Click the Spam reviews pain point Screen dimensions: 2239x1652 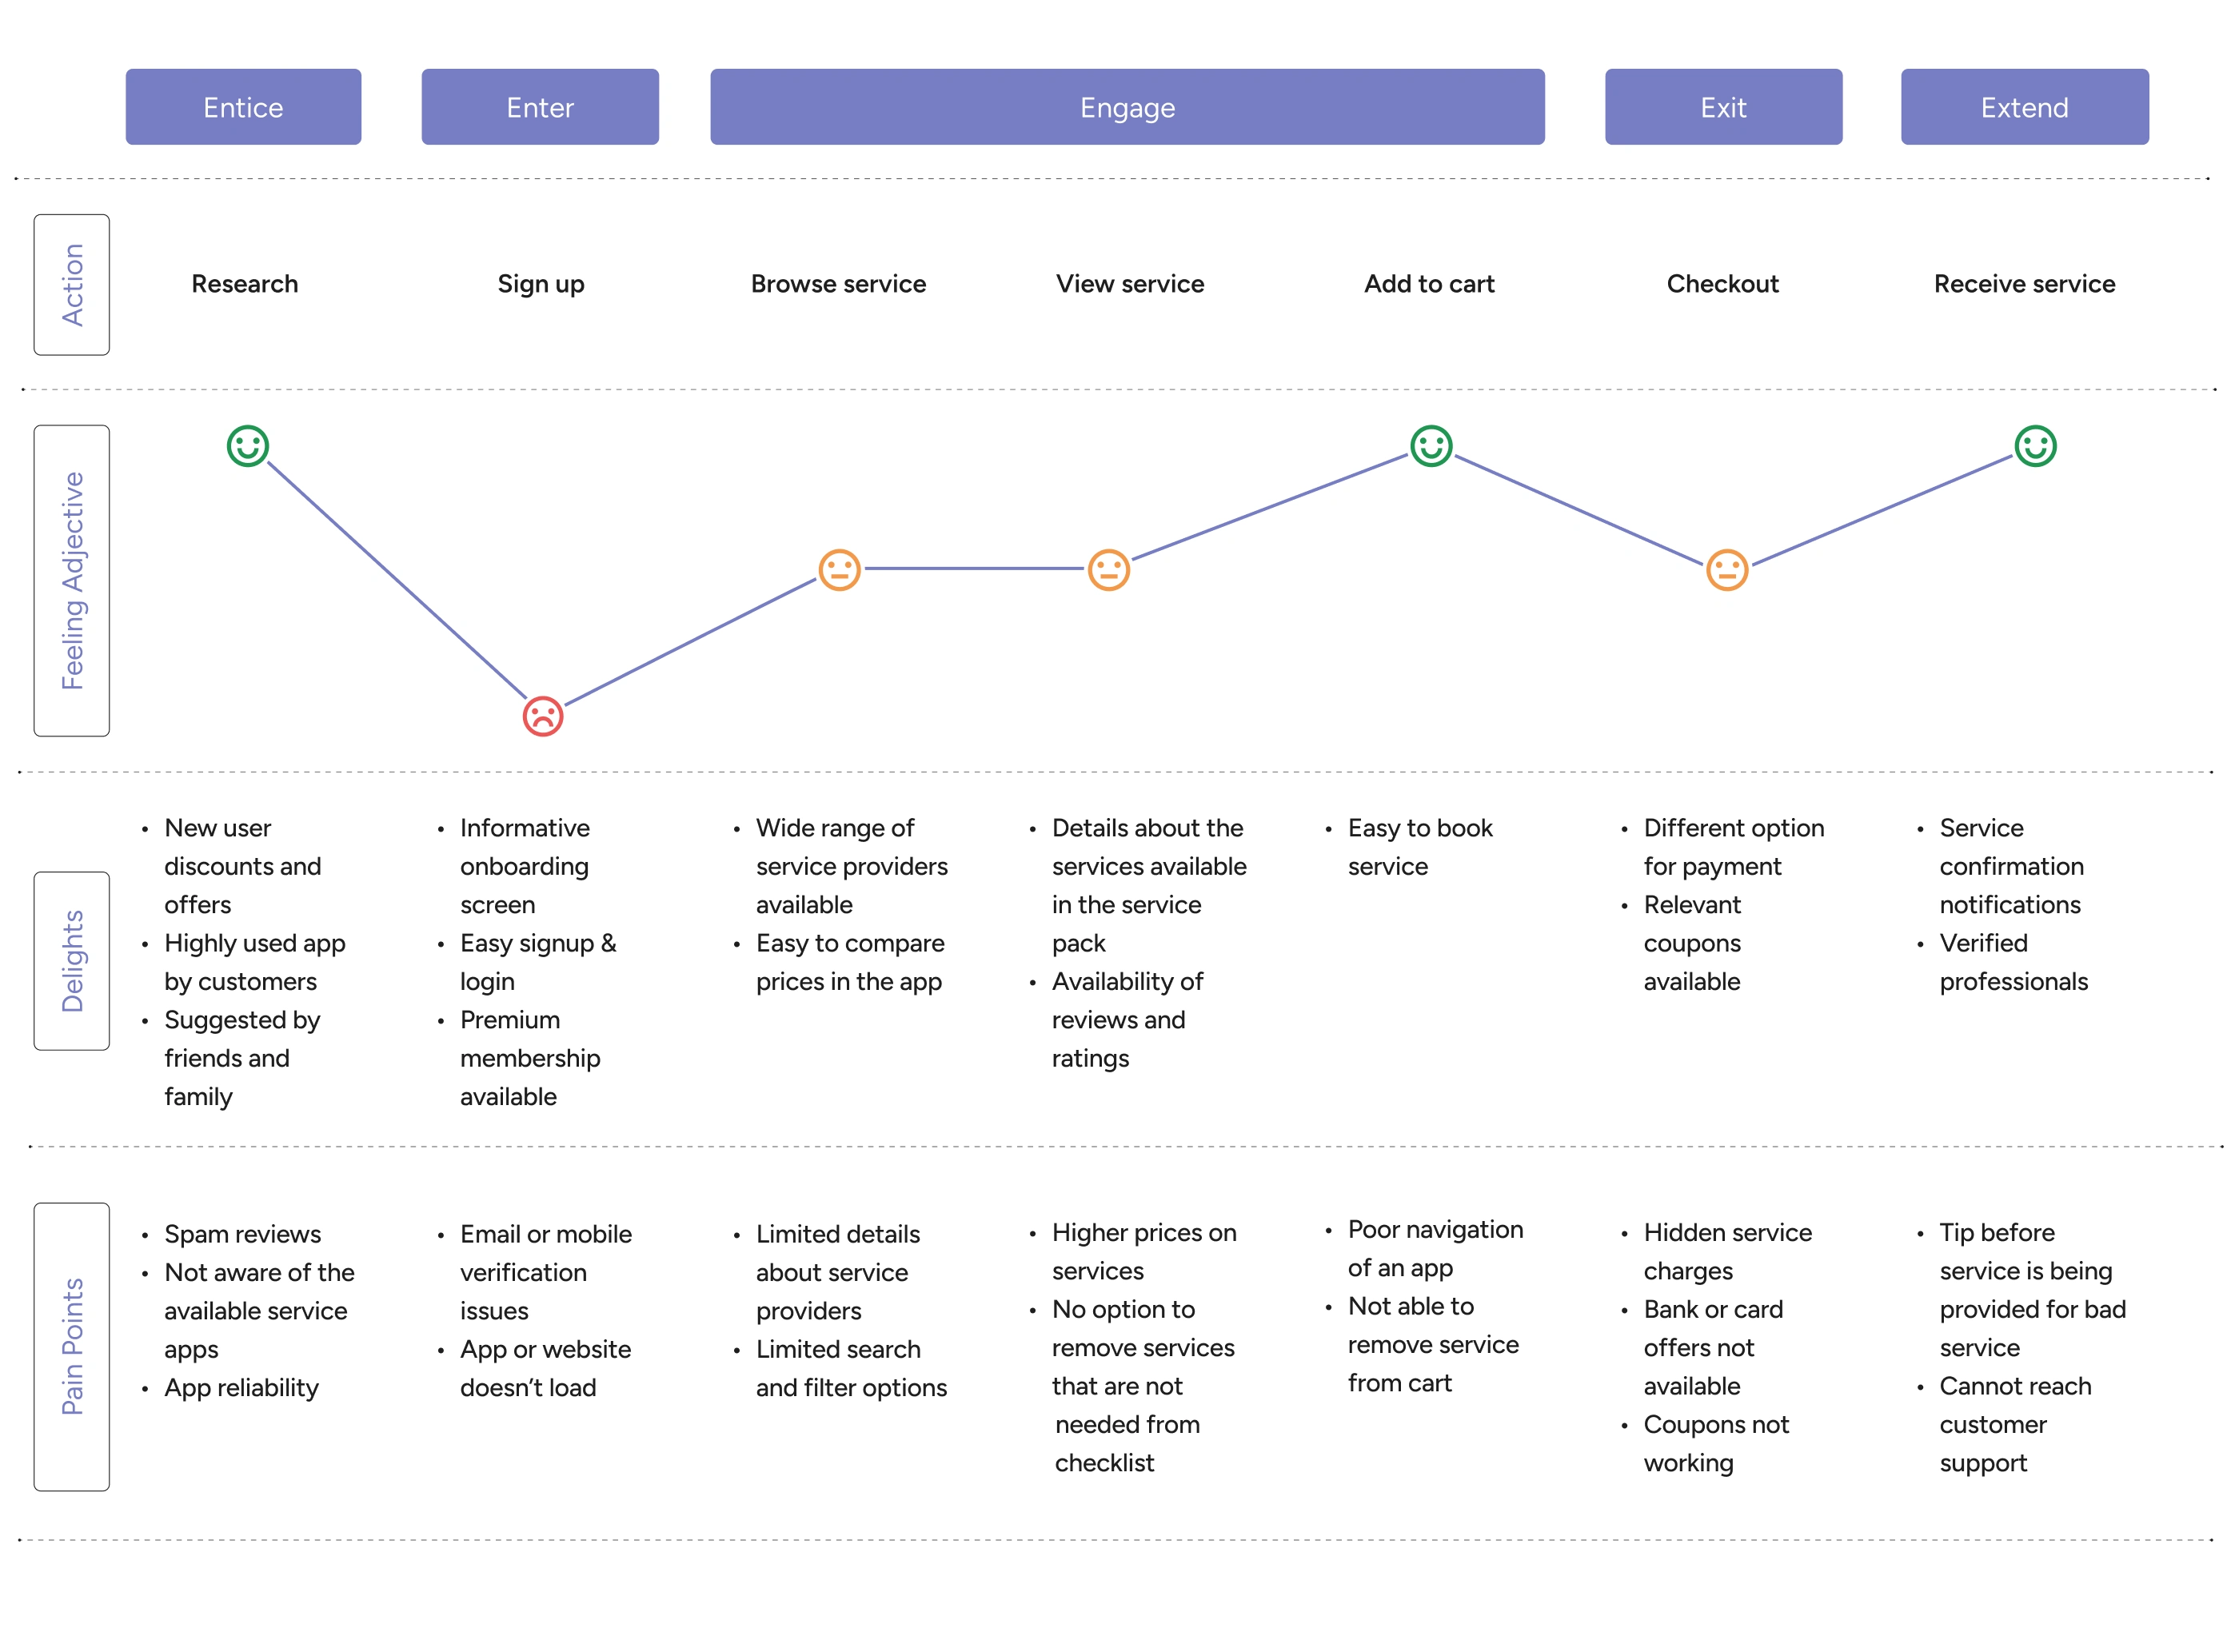click(242, 1234)
